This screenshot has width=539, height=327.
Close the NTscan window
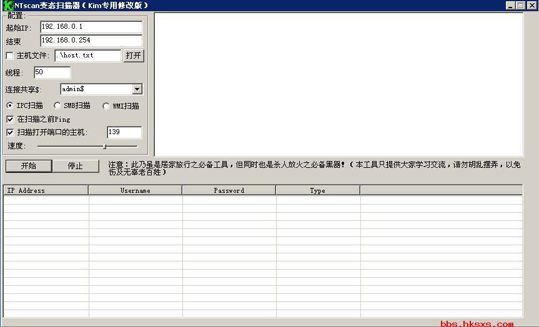pos(532,6)
